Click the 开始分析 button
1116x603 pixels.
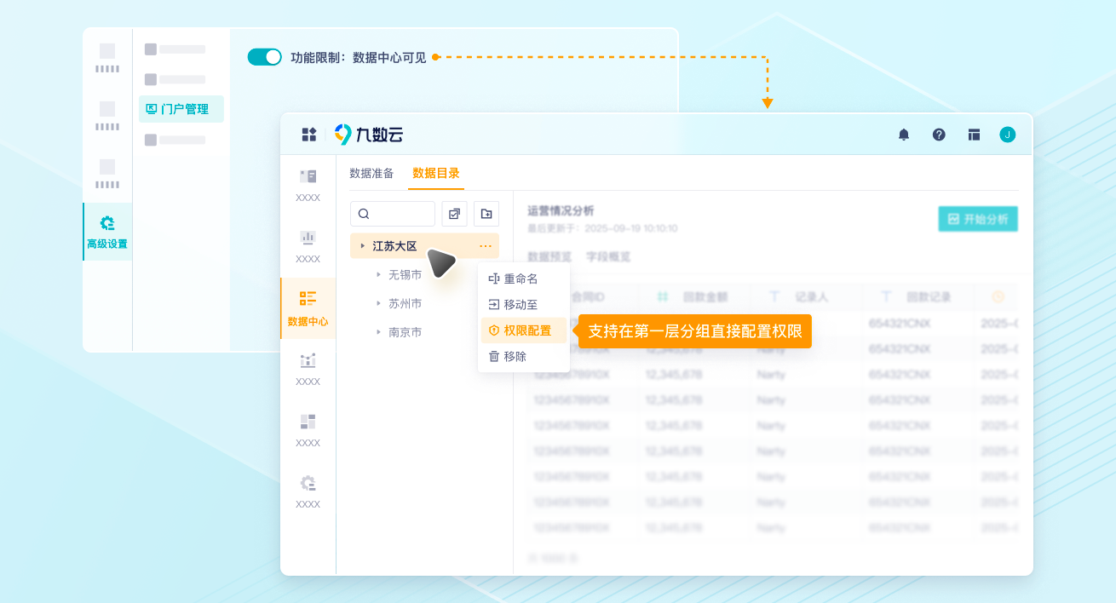click(x=977, y=219)
